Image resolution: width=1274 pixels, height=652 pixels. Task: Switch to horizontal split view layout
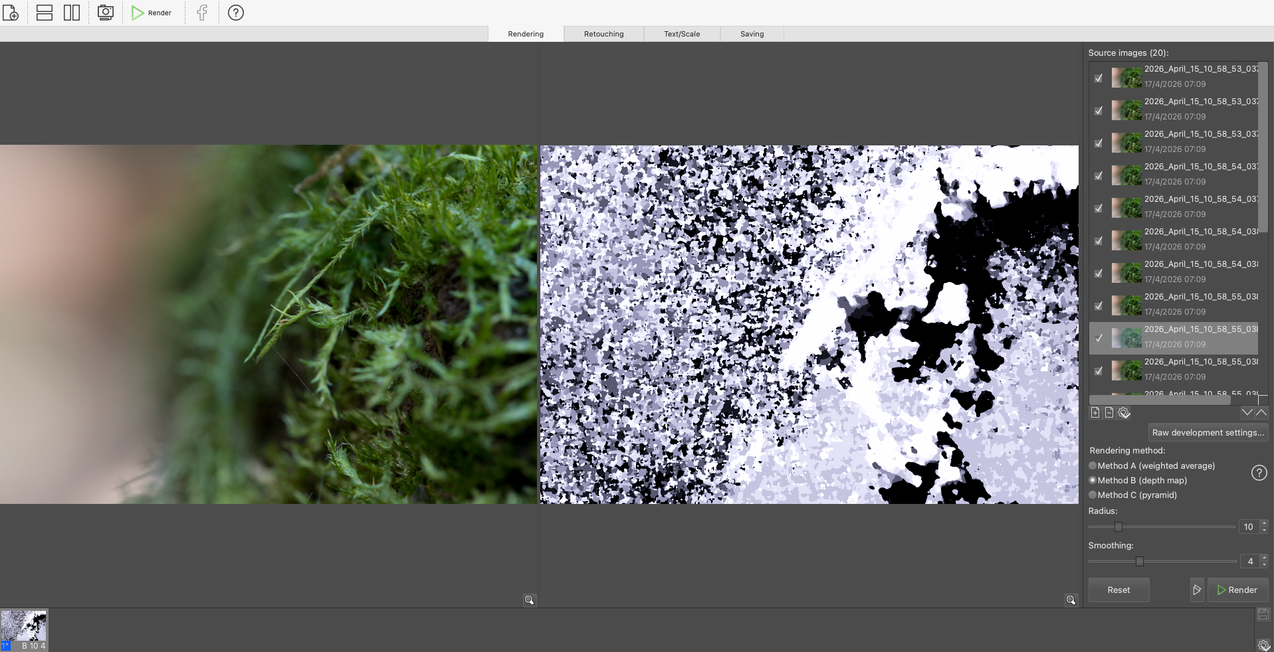(44, 13)
